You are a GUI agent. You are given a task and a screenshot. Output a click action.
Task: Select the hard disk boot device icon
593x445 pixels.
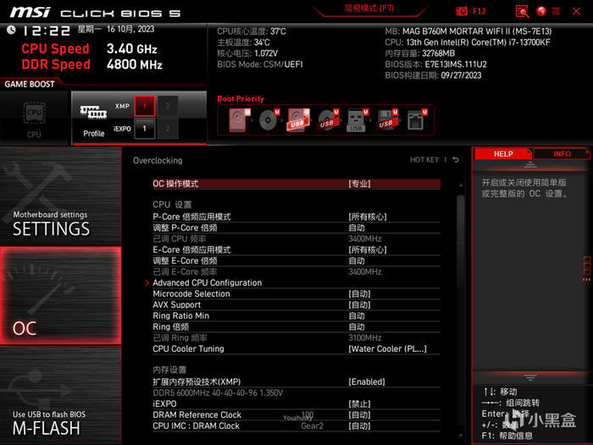pos(240,120)
